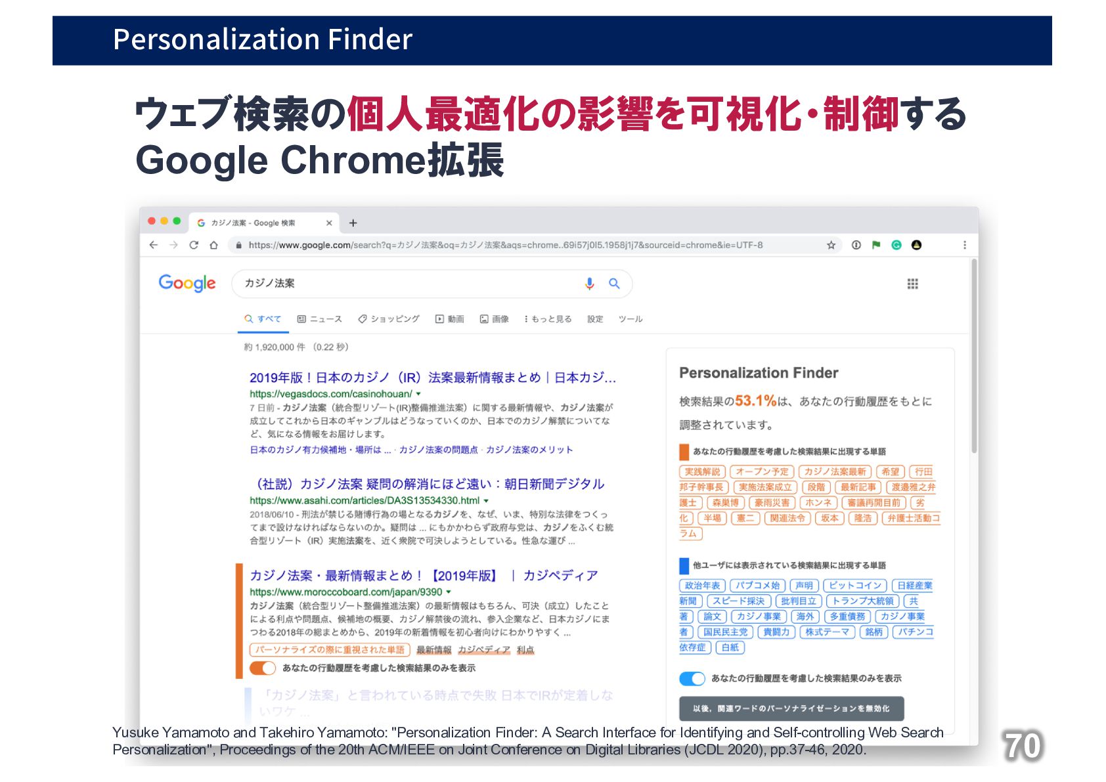Click the Google logo
The image size is (1106, 782).
click(x=187, y=283)
